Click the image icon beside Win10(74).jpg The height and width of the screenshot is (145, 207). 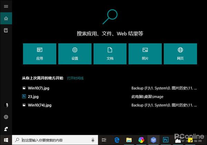click(24, 105)
